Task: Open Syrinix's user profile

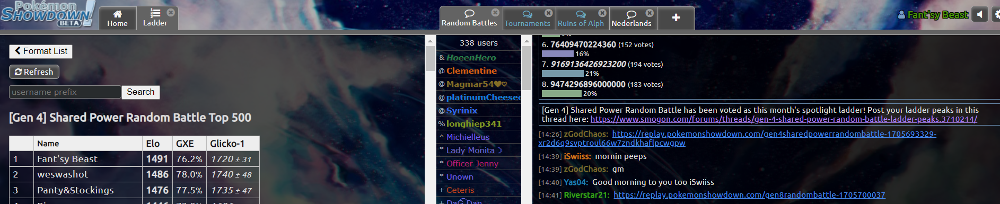Action: click(479, 111)
